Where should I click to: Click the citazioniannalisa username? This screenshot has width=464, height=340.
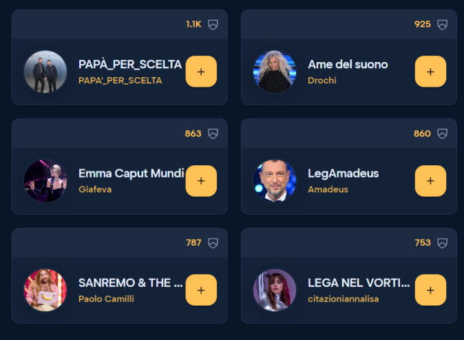tap(343, 299)
